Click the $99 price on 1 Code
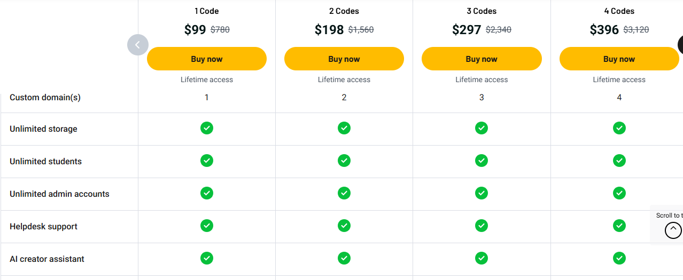This screenshot has width=683, height=280. click(x=195, y=30)
